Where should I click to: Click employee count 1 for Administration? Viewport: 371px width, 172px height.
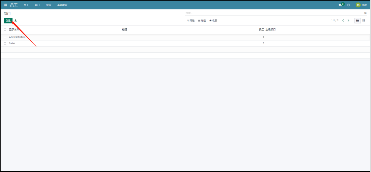[x=263, y=37]
